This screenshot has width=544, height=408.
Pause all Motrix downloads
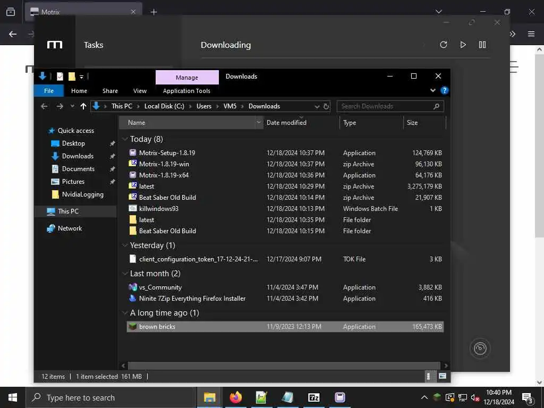[482, 45]
